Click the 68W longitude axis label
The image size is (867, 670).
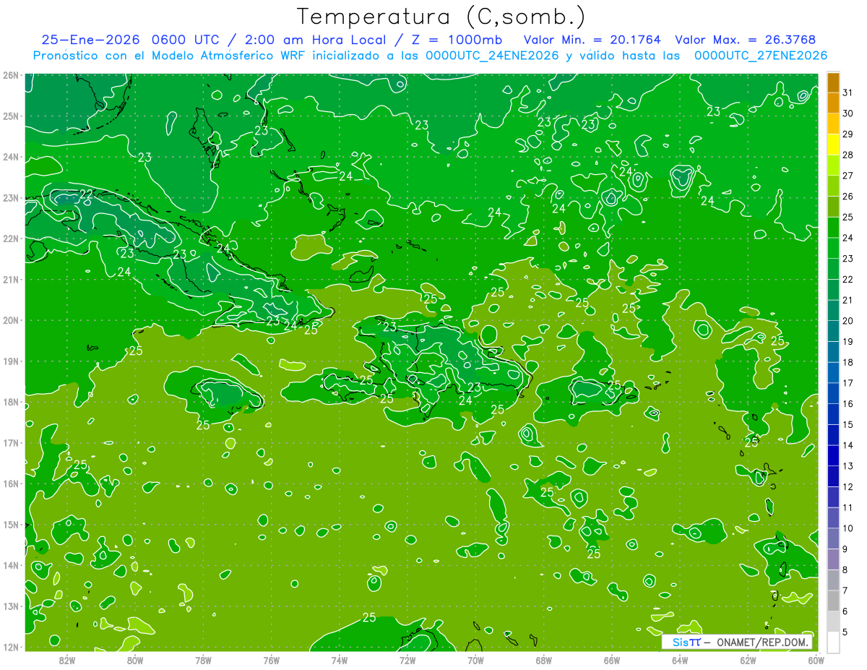tap(544, 659)
